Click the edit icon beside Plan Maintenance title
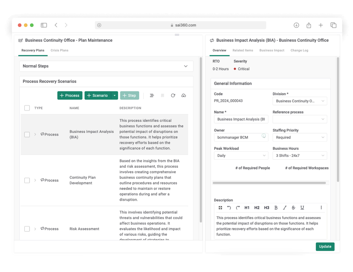Screen dimensions: 353x272 (21, 41)
